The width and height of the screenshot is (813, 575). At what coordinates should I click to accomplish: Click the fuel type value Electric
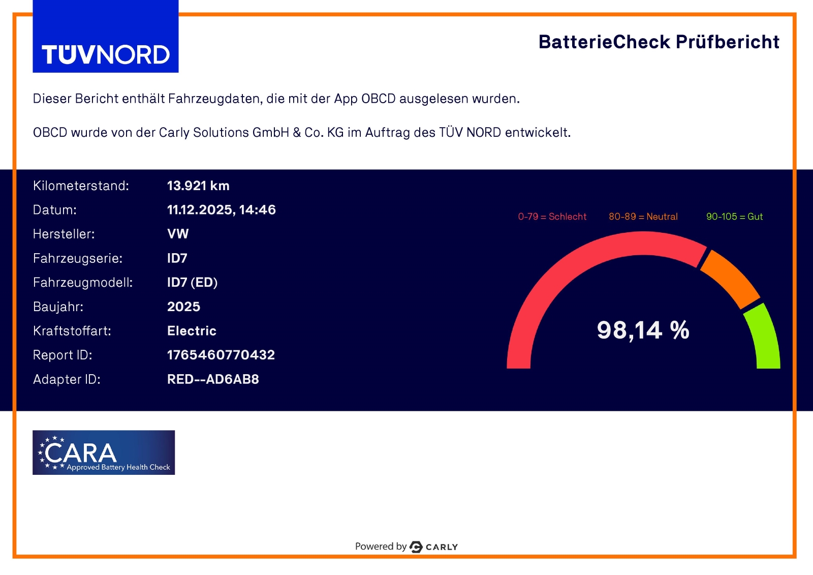(x=192, y=331)
